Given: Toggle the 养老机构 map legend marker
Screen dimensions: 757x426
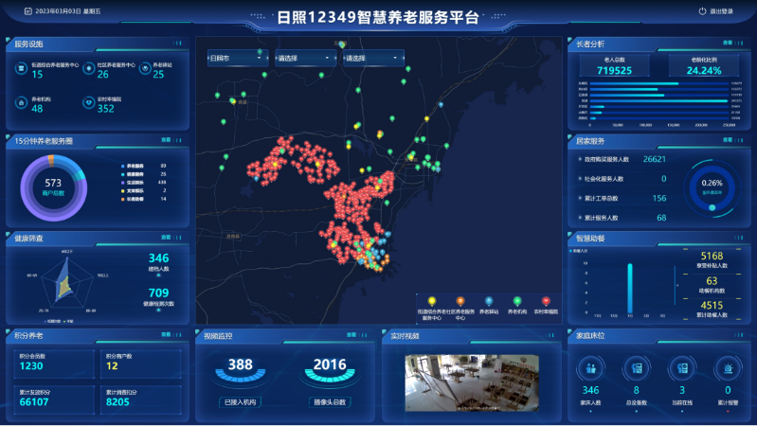Looking at the screenshot, I should (x=517, y=301).
